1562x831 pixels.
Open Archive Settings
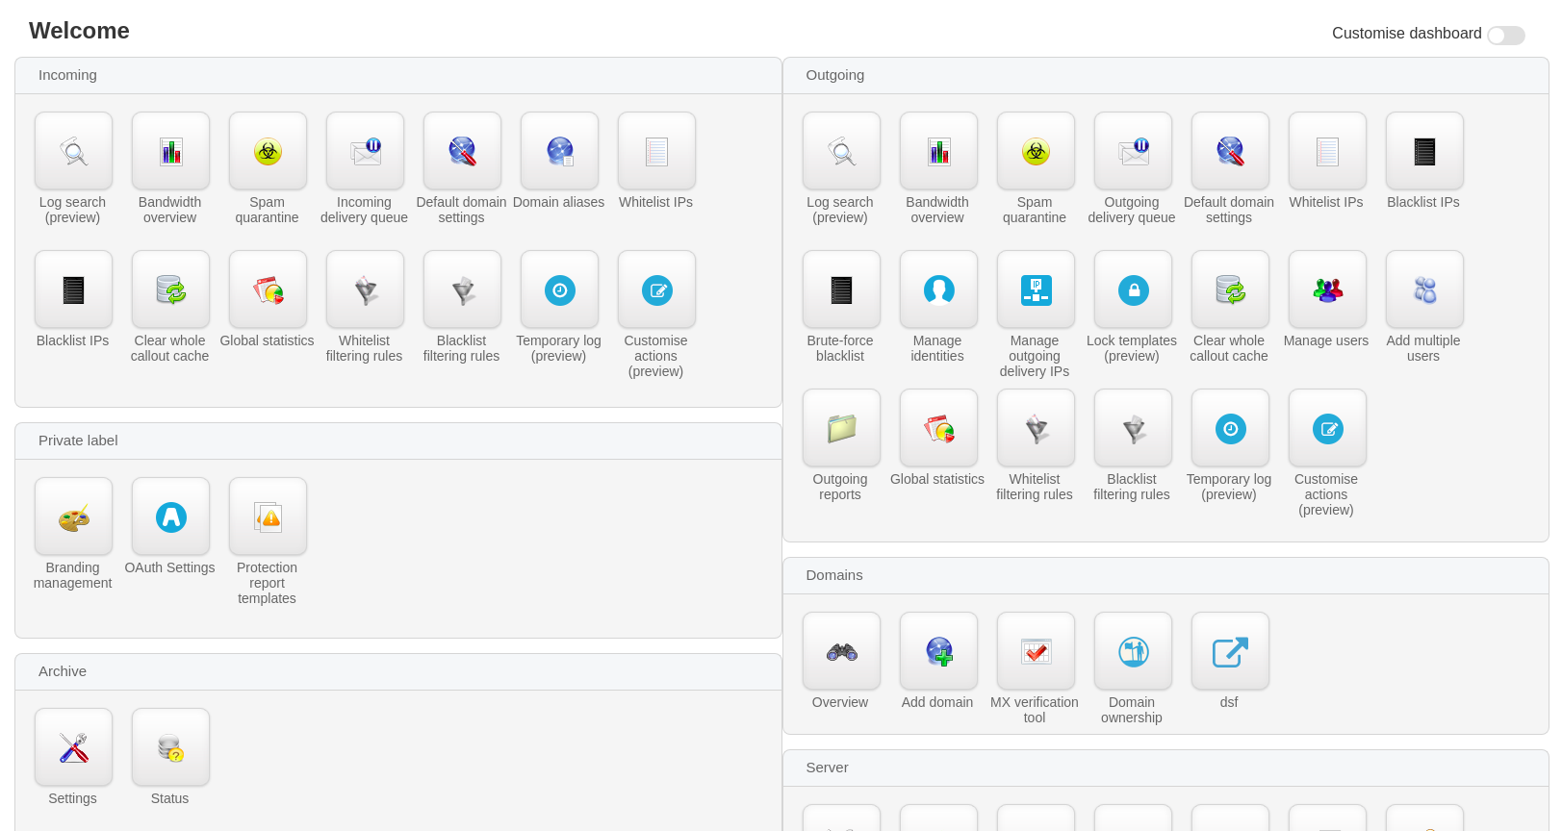73,747
